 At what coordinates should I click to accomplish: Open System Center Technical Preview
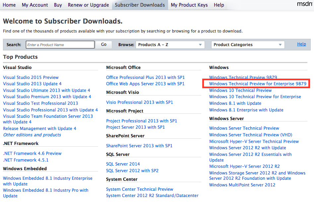coord(140,189)
